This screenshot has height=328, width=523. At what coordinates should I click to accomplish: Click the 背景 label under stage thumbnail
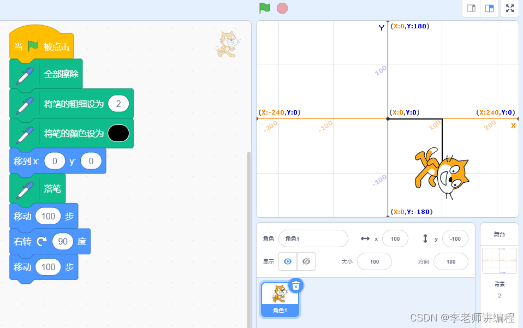(500, 284)
